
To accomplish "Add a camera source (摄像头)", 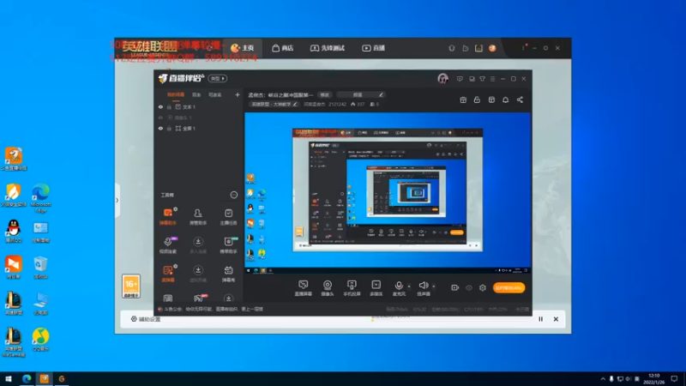I will 328,288.
